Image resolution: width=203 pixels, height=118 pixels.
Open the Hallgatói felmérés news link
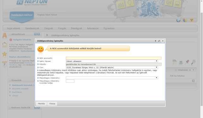pyautogui.click(x=22, y=40)
